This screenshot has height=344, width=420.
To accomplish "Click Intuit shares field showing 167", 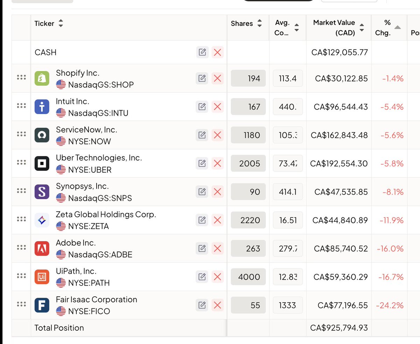I will coord(248,107).
